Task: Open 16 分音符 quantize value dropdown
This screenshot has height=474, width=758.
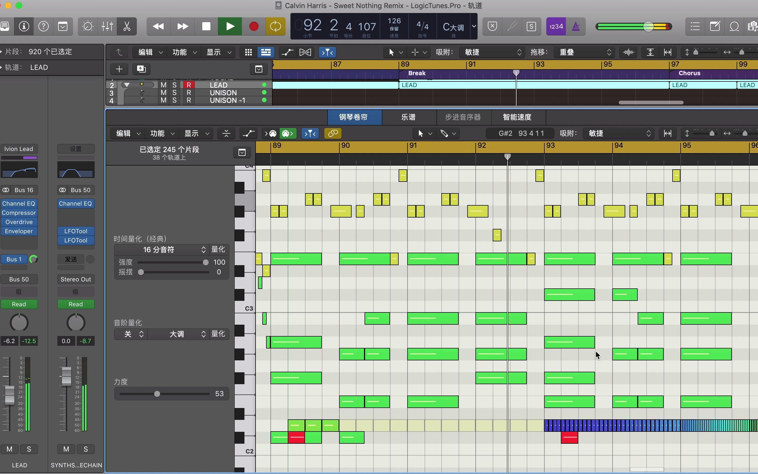Action: [x=162, y=249]
